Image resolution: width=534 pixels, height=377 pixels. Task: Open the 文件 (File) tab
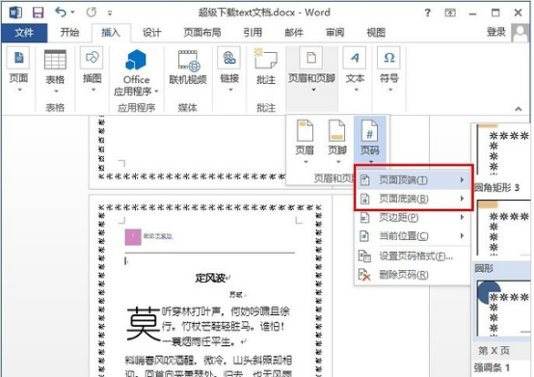pyautogui.click(x=24, y=33)
